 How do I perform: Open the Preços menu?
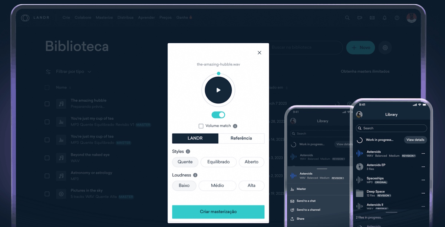pyautogui.click(x=165, y=18)
